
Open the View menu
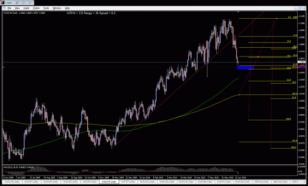coord(17,8)
